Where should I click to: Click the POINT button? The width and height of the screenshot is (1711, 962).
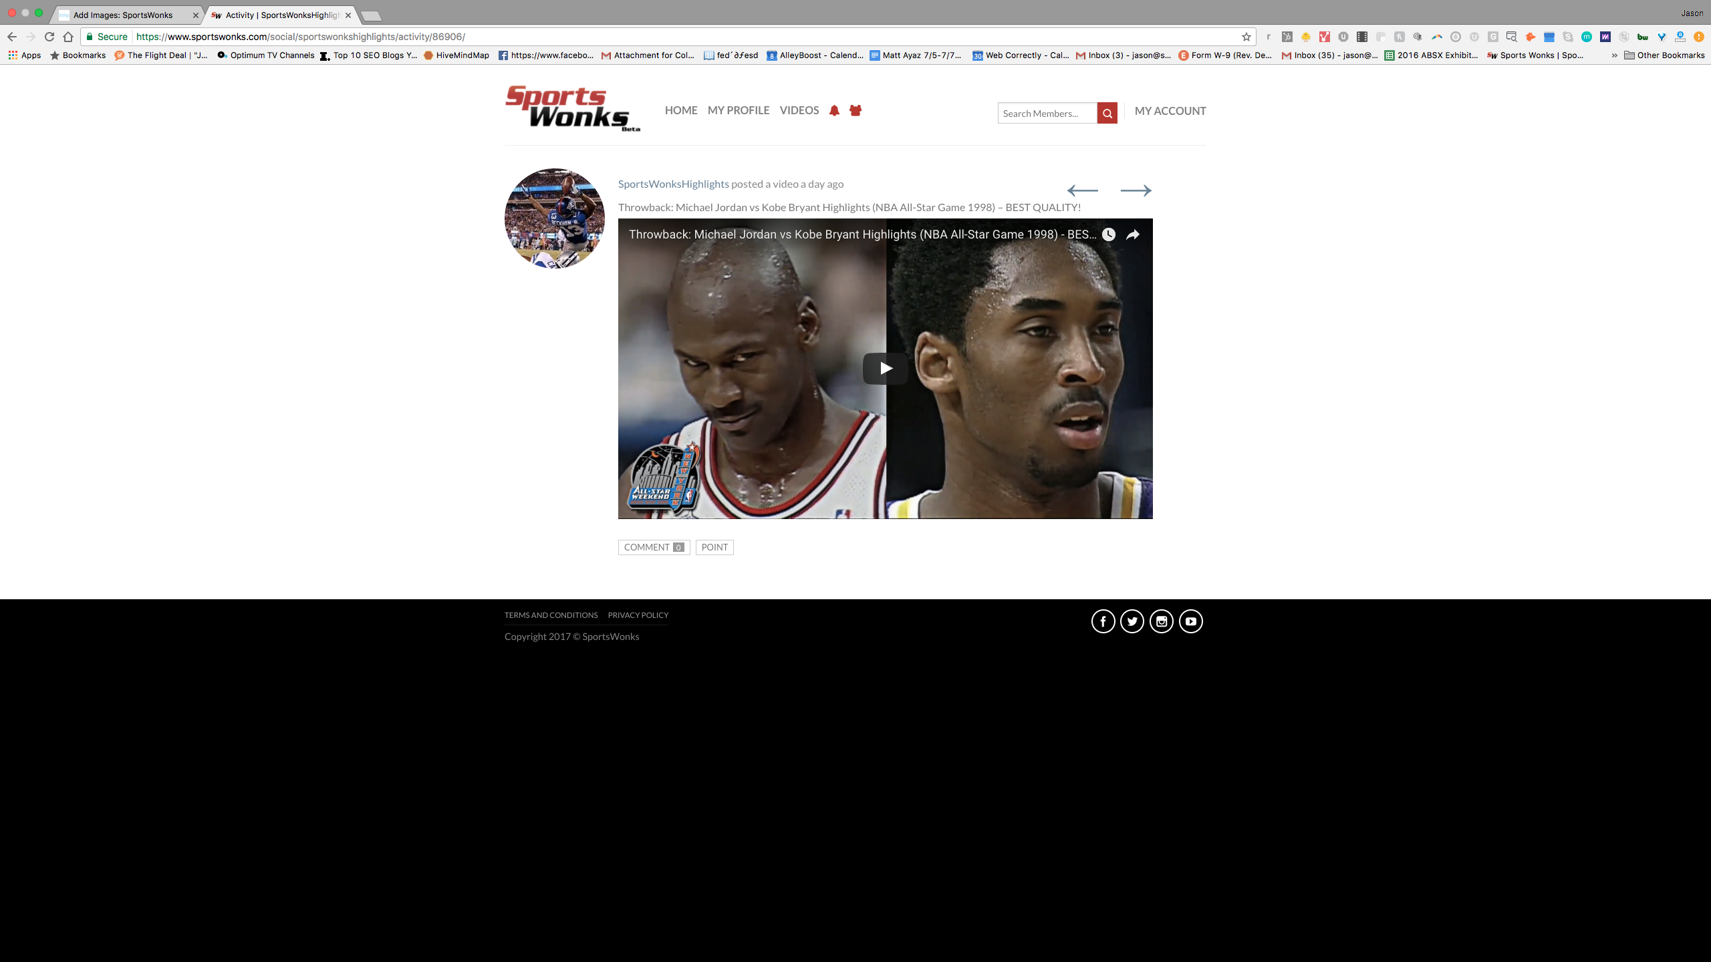714,548
